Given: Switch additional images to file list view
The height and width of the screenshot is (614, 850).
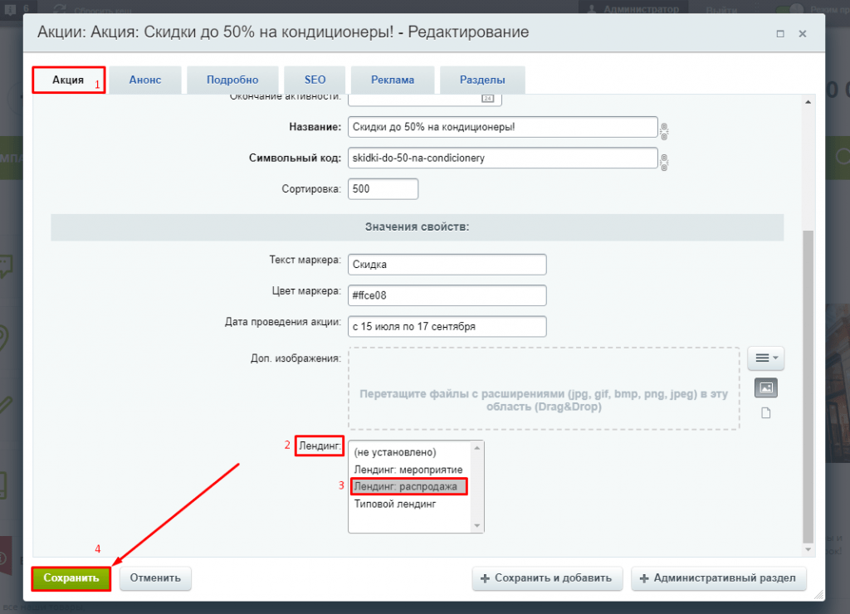Looking at the screenshot, I should click(765, 413).
